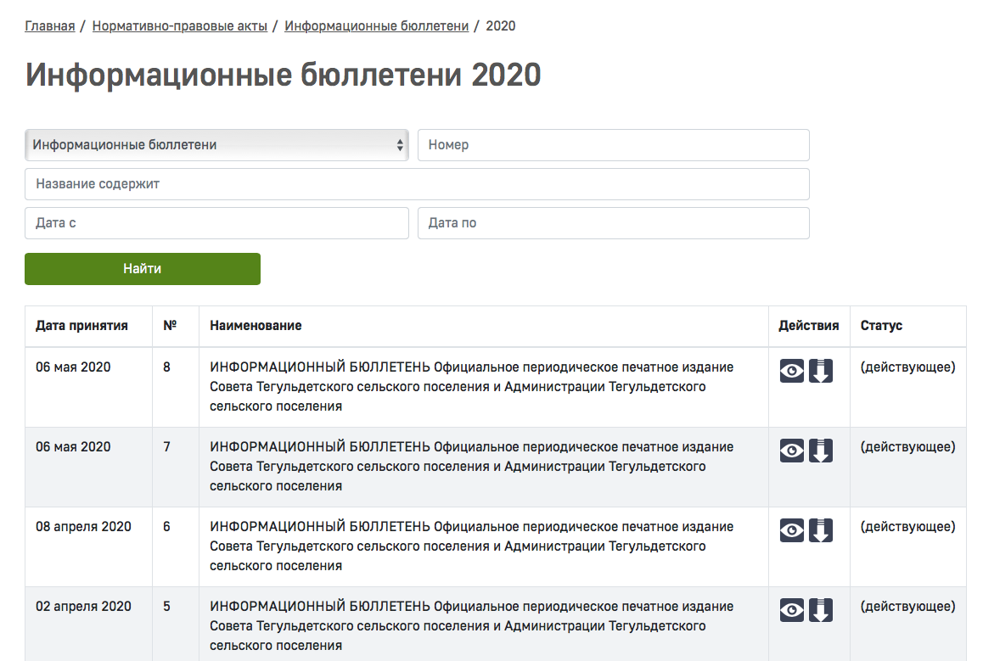Download bulletin number 7
Image resolution: width=983 pixels, height=661 pixels.
tap(821, 451)
